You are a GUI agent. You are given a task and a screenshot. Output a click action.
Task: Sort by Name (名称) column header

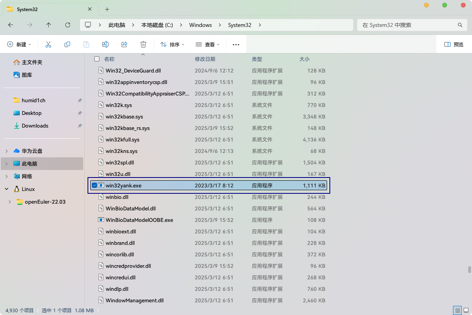[x=109, y=59]
